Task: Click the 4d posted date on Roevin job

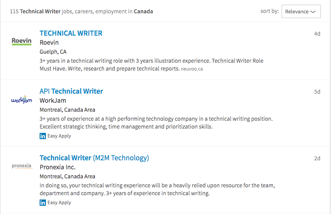Action: [317, 34]
